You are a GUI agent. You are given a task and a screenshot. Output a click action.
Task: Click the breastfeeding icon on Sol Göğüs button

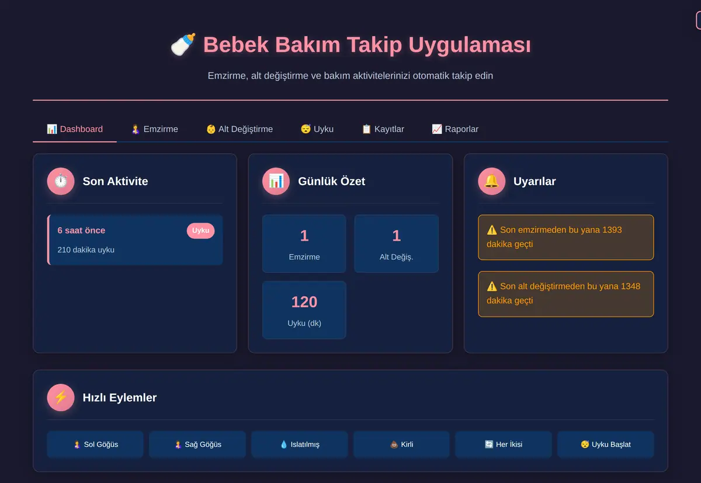point(77,444)
